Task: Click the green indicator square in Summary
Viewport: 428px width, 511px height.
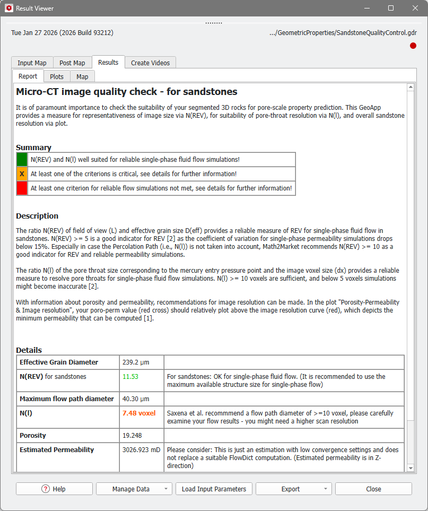Action: 22,159
